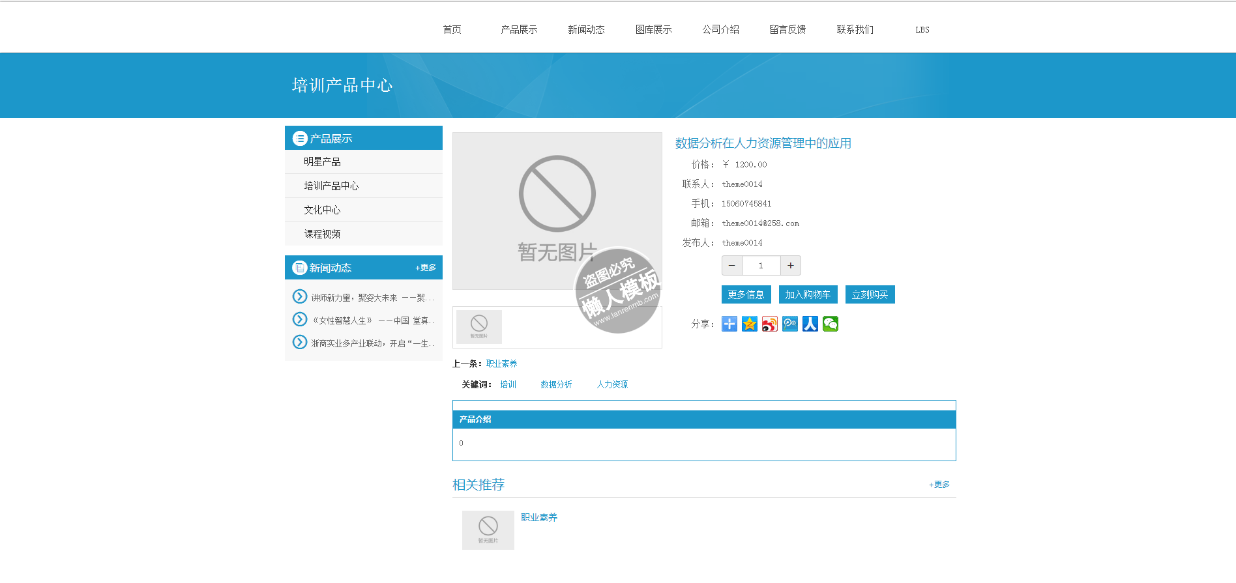Expand 新闻动态 with +更多 link
1236x583 pixels.
tap(426, 268)
